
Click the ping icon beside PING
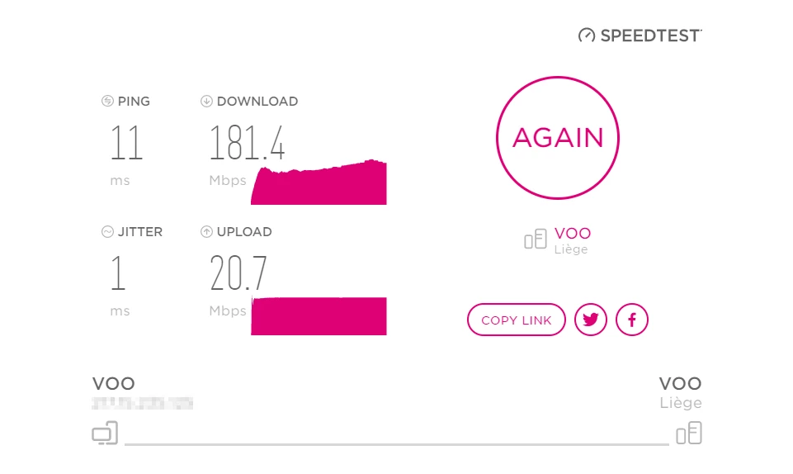107,101
